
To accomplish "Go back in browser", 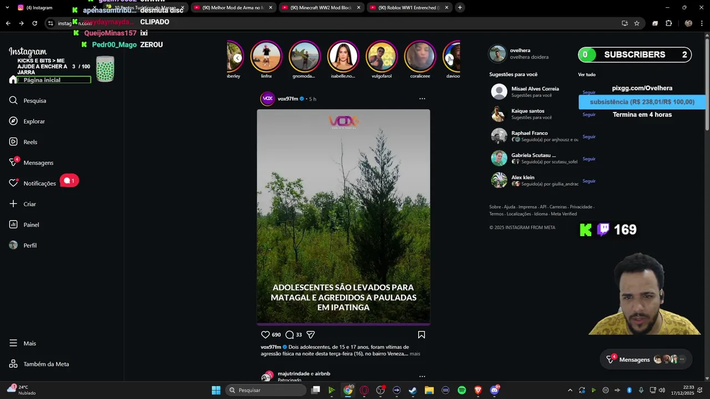I will point(8,23).
